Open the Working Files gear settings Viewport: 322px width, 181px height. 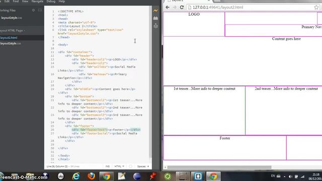point(34,10)
